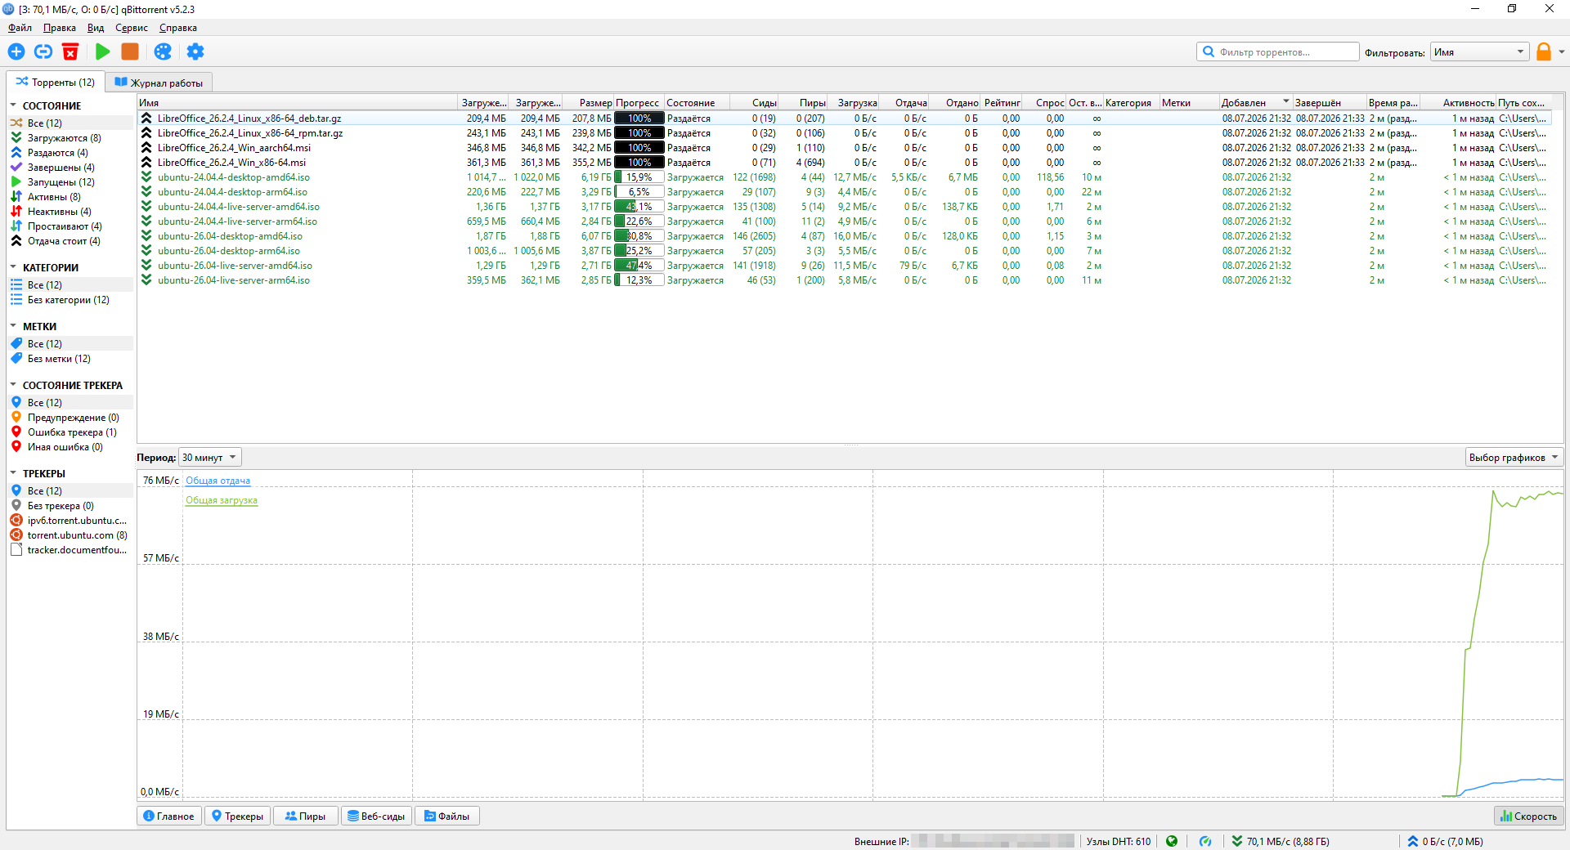Open the Правка menu
The width and height of the screenshot is (1570, 850).
point(59,28)
